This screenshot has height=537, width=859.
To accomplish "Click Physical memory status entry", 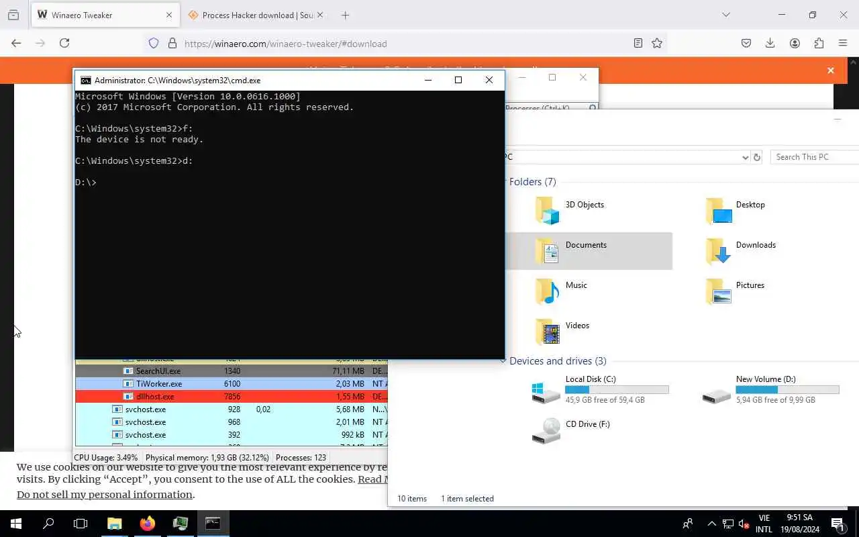I will click(x=207, y=458).
